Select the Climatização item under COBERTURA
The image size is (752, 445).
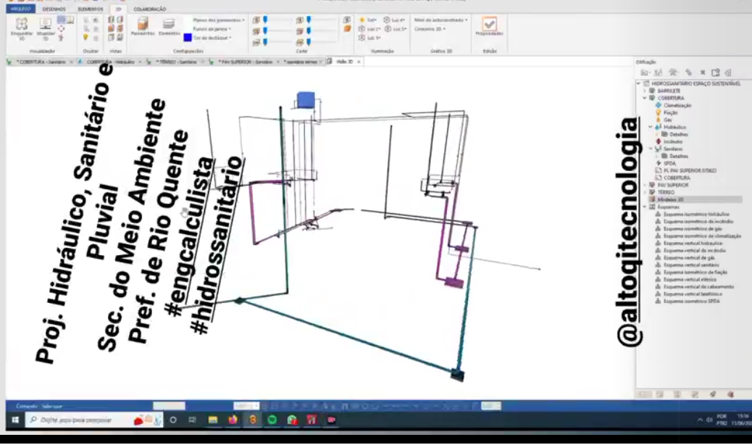(x=677, y=105)
